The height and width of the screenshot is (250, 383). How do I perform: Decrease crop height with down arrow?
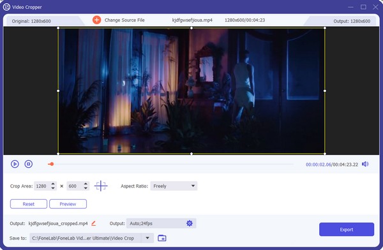[86, 188]
